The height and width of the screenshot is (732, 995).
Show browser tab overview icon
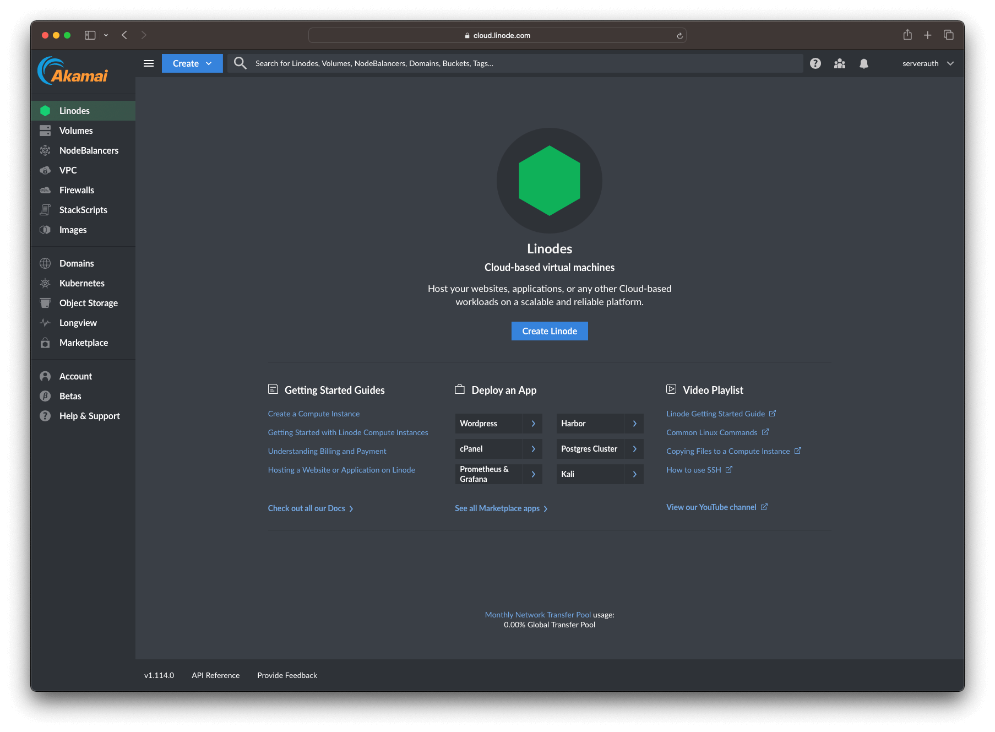pos(948,35)
